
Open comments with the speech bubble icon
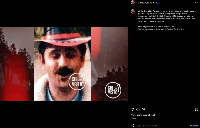(138, 110)
